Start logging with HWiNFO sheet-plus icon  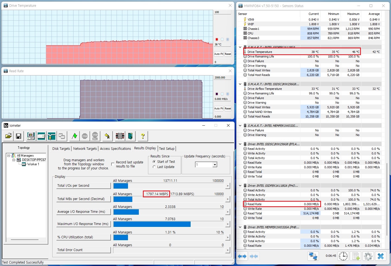coord(356,256)
